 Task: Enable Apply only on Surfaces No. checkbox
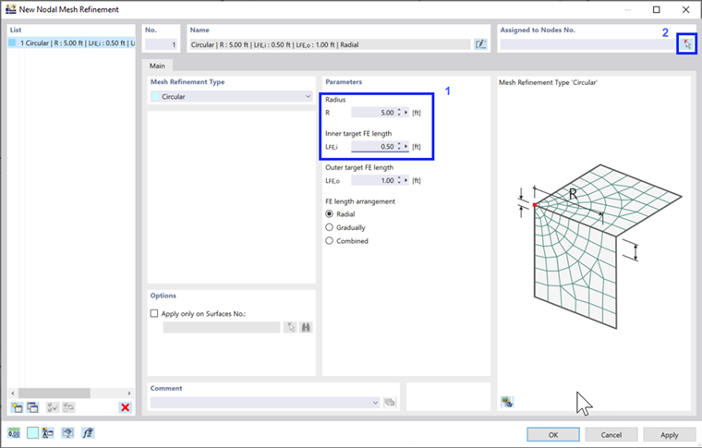click(154, 313)
